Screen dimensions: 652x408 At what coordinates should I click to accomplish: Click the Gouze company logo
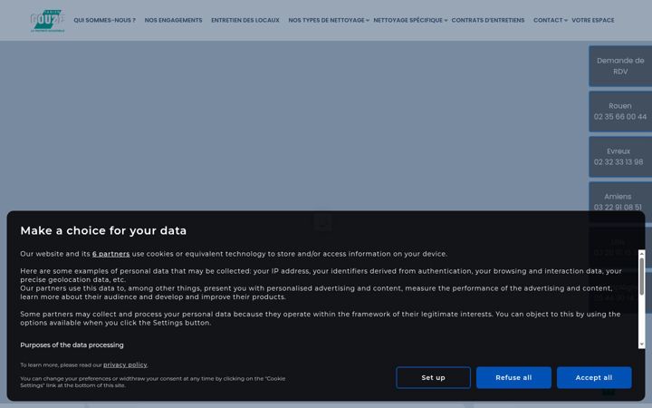[x=47, y=20]
